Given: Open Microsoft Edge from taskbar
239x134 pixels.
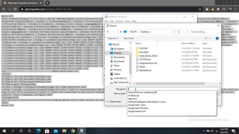Looking at the screenshot, I should [x=38, y=131].
